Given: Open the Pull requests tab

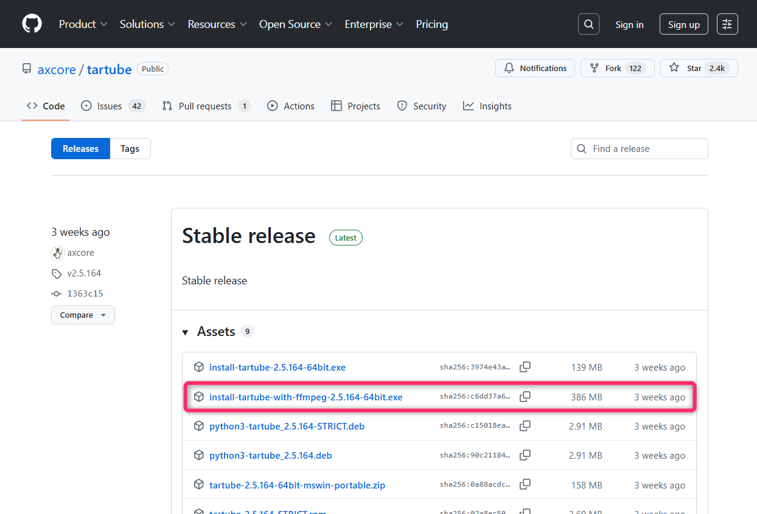Looking at the screenshot, I should pos(205,106).
